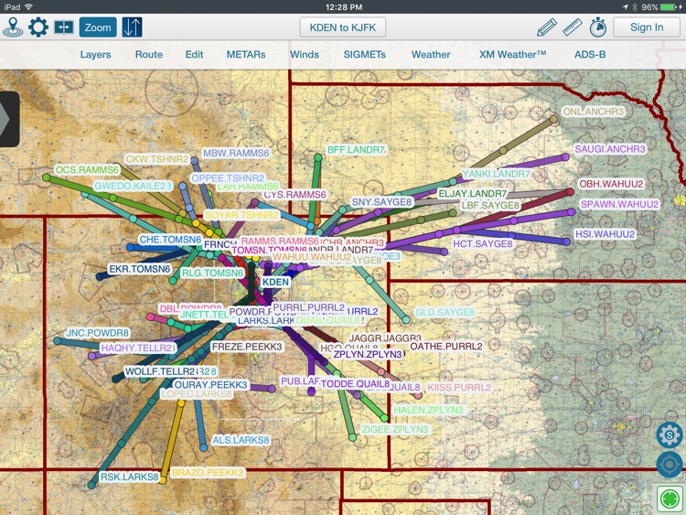
Task: Expand the left side panel arrow
Action: [x=8, y=119]
